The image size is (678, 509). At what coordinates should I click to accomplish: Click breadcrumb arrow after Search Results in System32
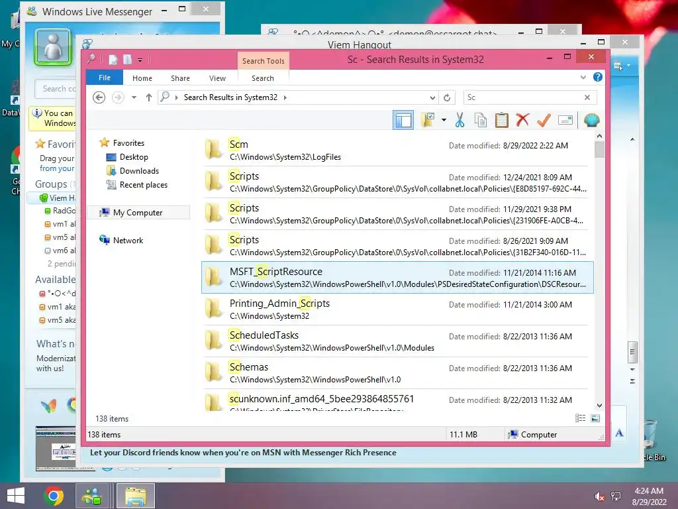coord(285,97)
